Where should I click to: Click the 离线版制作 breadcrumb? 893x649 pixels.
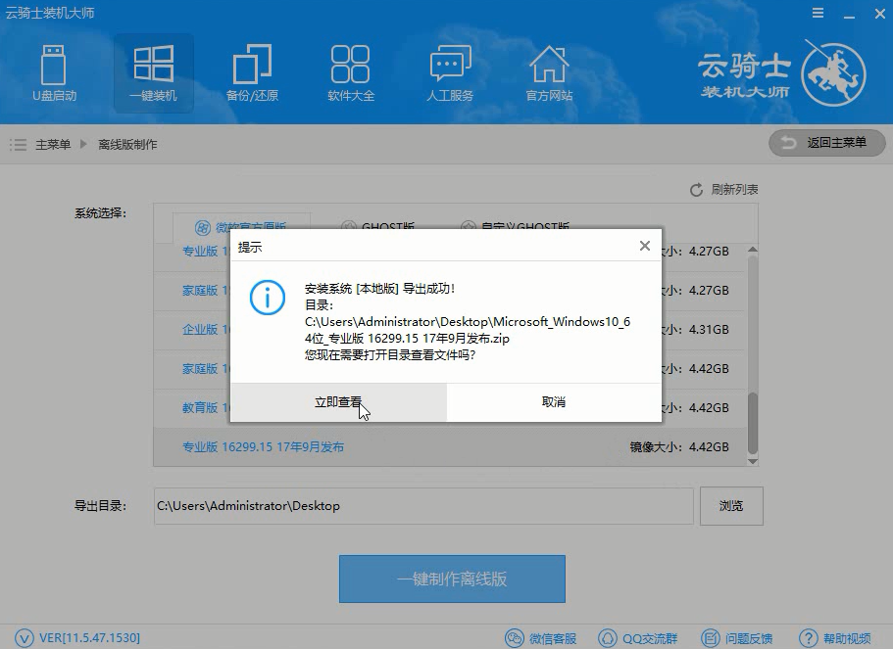(x=127, y=145)
